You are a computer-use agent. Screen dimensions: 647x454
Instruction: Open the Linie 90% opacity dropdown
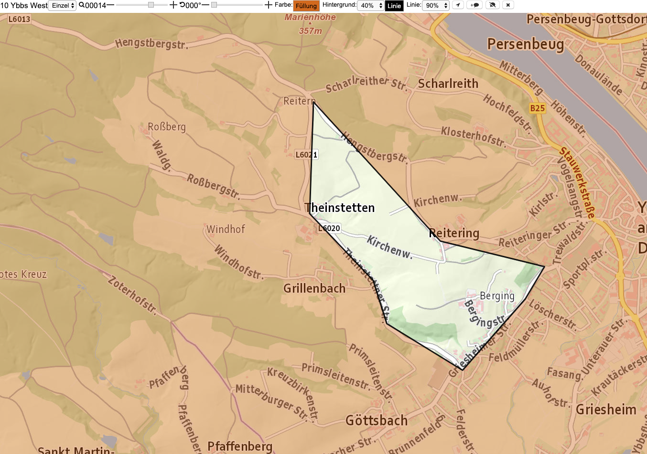click(x=436, y=6)
